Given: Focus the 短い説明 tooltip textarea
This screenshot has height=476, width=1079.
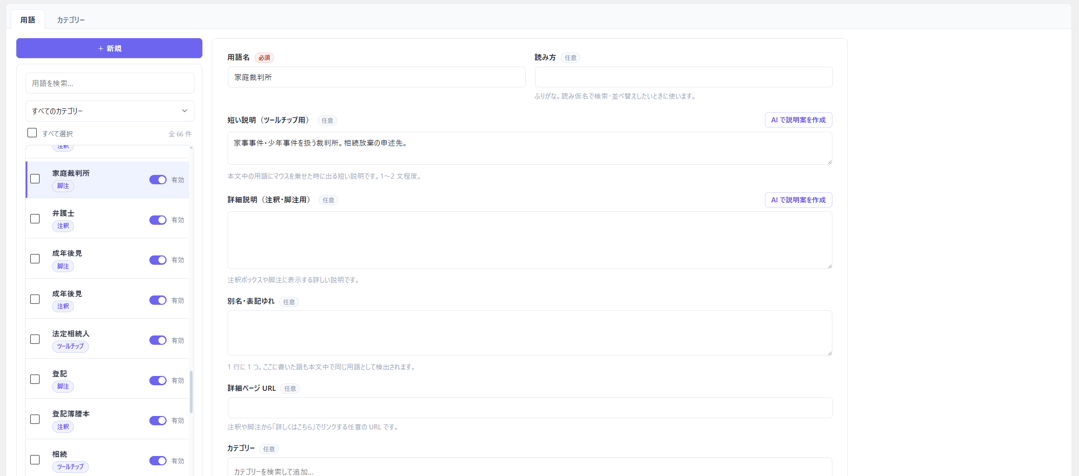Looking at the screenshot, I should coord(529,148).
